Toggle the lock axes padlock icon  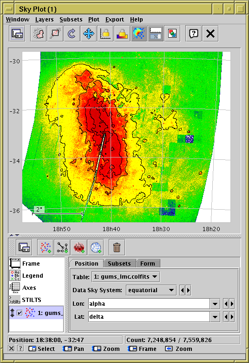(x=105, y=34)
